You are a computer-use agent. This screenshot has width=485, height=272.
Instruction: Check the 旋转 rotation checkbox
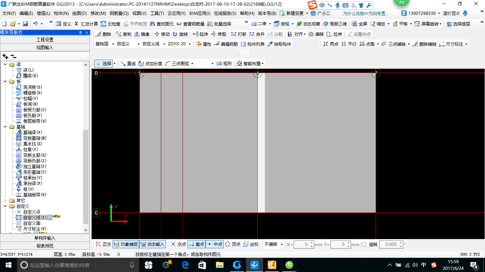pyautogui.click(x=364, y=244)
